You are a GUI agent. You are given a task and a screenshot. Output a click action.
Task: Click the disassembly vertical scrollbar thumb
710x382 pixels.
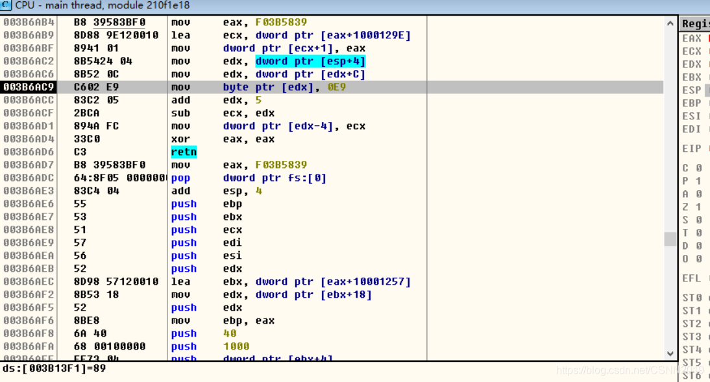[x=670, y=239]
